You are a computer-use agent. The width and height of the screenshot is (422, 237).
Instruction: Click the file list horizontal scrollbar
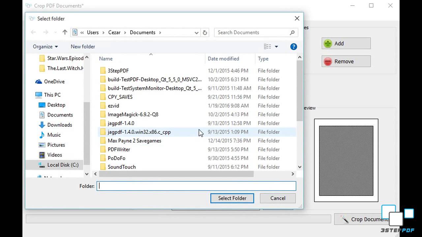pyautogui.click(x=177, y=174)
